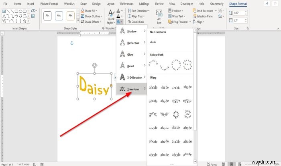Viewport: 281px width, 166px height.
Task: Open the Bevel submenu
Action: coord(132,66)
